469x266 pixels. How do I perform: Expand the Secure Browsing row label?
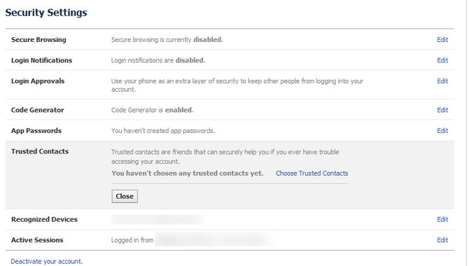(38, 40)
